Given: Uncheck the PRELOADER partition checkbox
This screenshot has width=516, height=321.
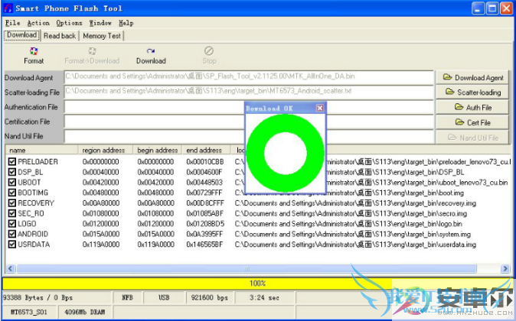Looking at the screenshot, I should [11, 162].
